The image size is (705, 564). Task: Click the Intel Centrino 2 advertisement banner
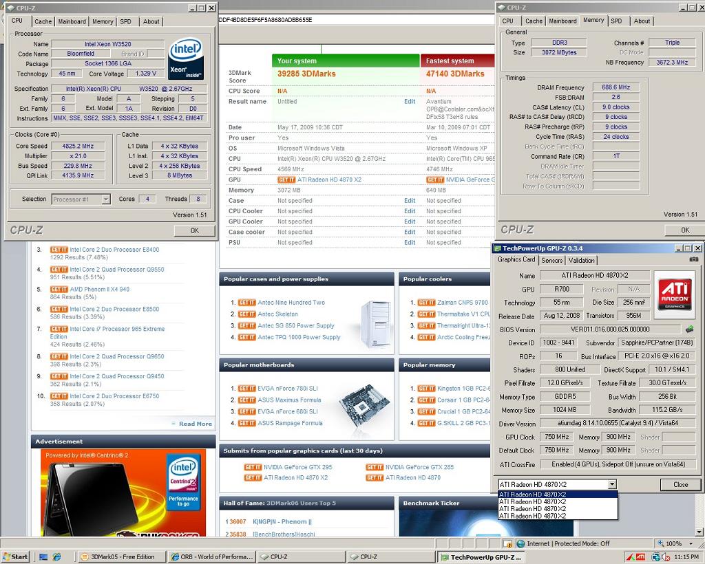(x=123, y=492)
